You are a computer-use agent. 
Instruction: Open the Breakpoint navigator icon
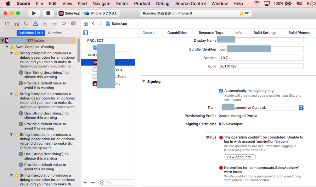pyautogui.click(x=64, y=24)
